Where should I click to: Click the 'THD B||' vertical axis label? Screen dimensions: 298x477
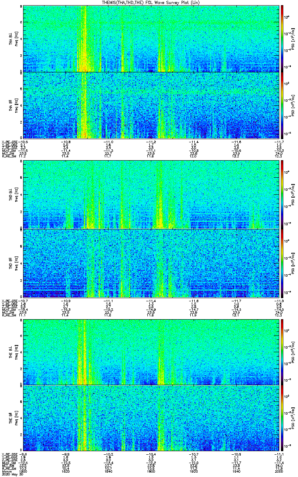pyautogui.click(x=11, y=263)
